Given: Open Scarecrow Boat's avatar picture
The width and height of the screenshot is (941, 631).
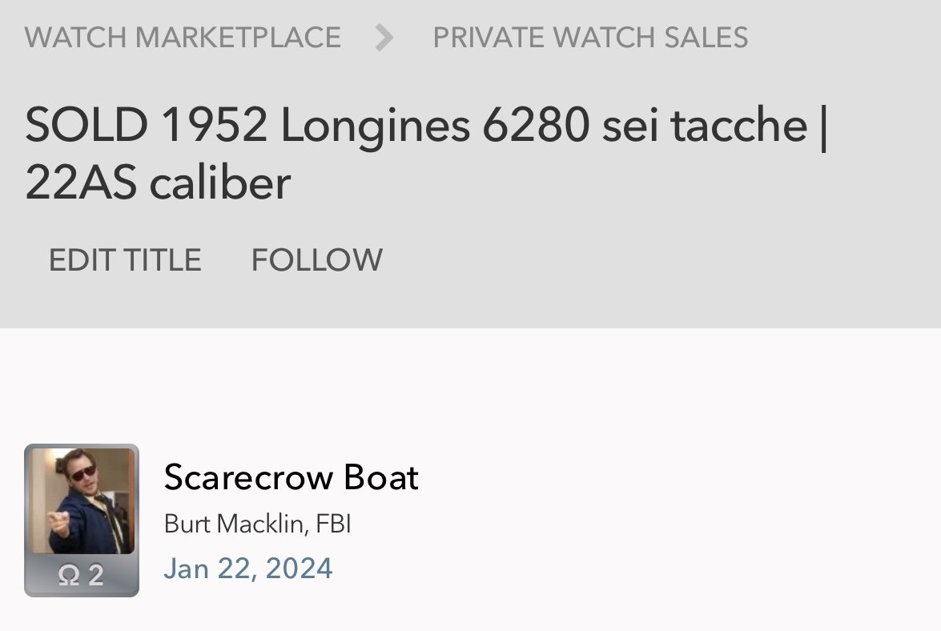Looking at the screenshot, I should click(x=82, y=502).
